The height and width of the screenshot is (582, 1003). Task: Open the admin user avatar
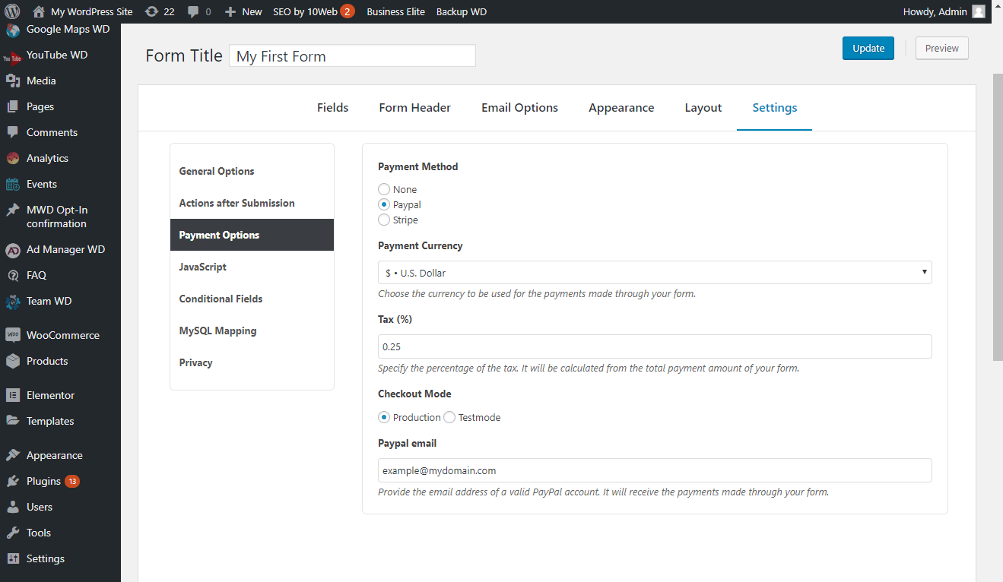979,11
